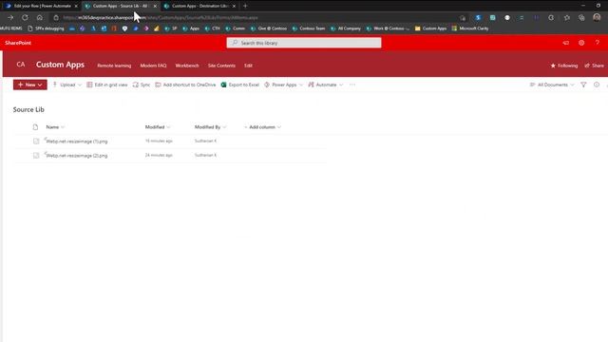The width and height of the screenshot is (608, 342).
Task: Open the toolbar more options ellipsis
Action: [x=352, y=85]
